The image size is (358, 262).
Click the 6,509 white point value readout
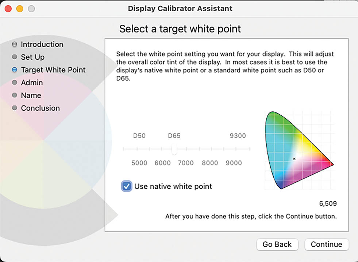328,203
